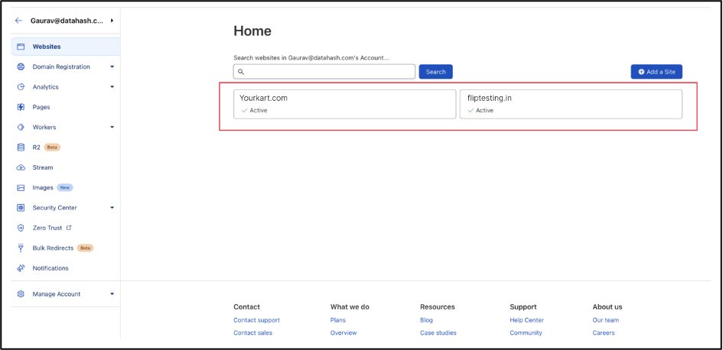Click the Search button
Screen dimensions: 723x350
click(436, 72)
